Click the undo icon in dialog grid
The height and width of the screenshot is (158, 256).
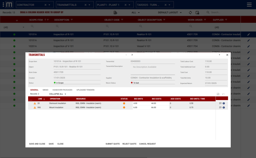223,94
